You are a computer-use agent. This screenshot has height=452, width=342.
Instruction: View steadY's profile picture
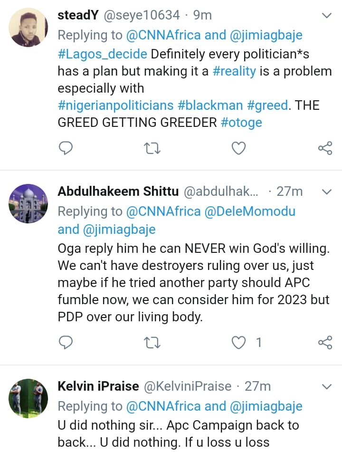pyautogui.click(x=28, y=27)
